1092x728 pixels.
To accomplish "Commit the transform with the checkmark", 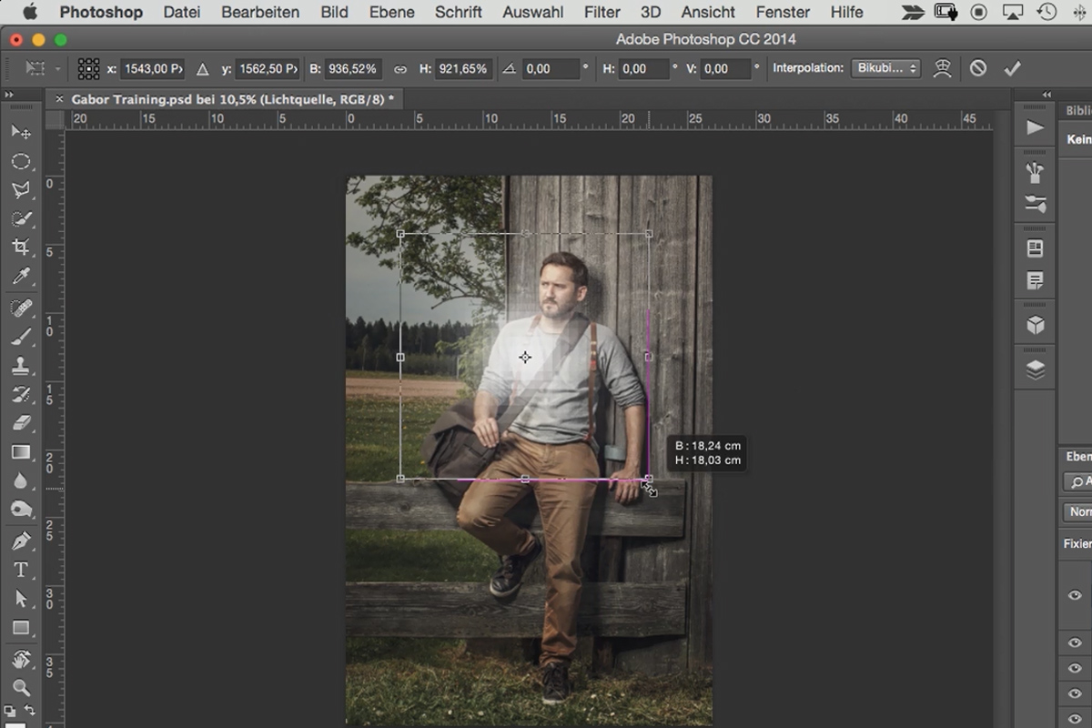I will 1012,68.
